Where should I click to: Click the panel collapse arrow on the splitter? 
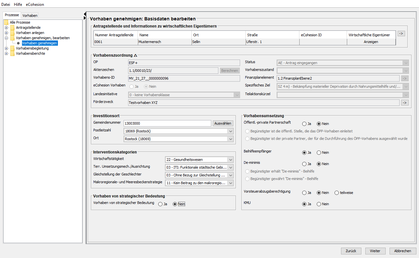[85, 14]
